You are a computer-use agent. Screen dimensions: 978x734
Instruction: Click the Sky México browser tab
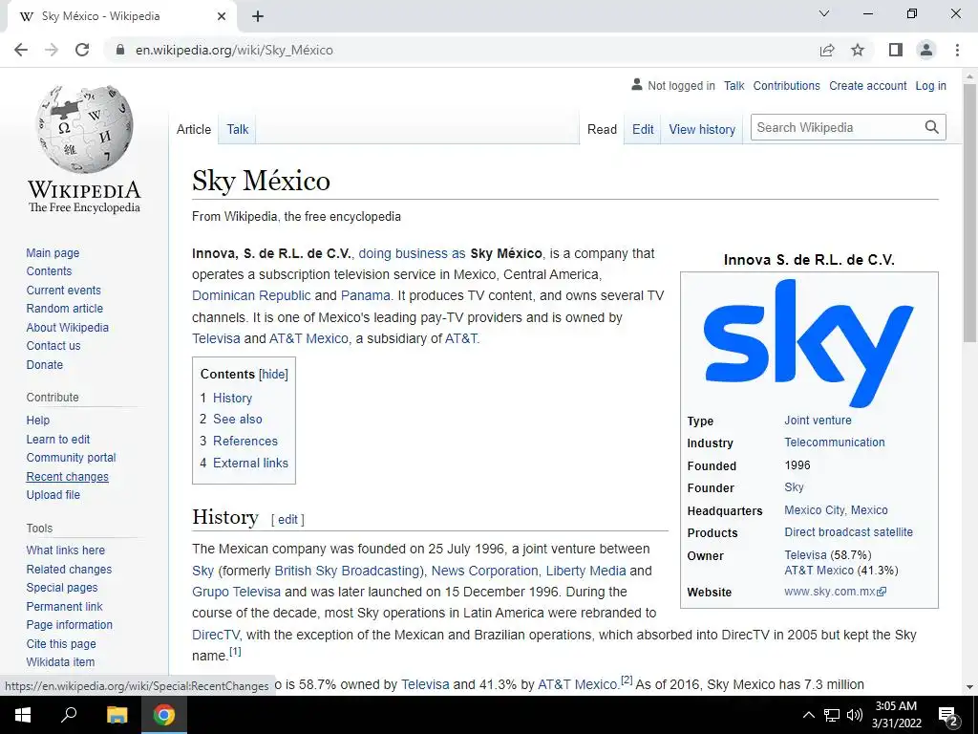coord(121,16)
